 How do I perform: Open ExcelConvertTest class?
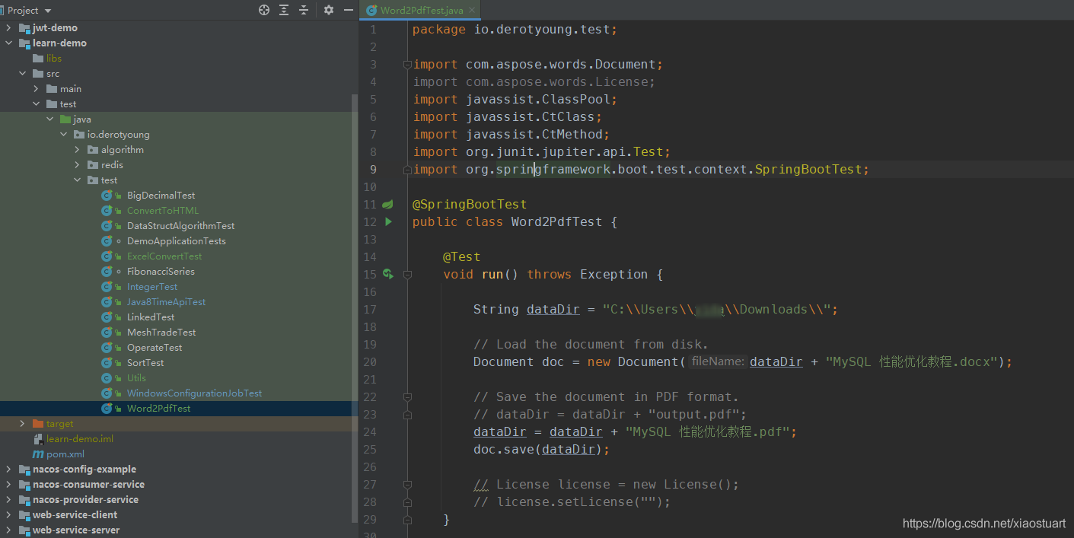(x=164, y=256)
